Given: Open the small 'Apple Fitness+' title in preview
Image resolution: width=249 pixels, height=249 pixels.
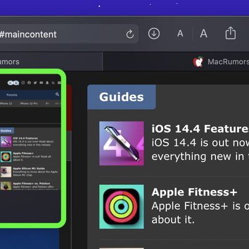Looking at the screenshot, I should [x=23, y=153].
